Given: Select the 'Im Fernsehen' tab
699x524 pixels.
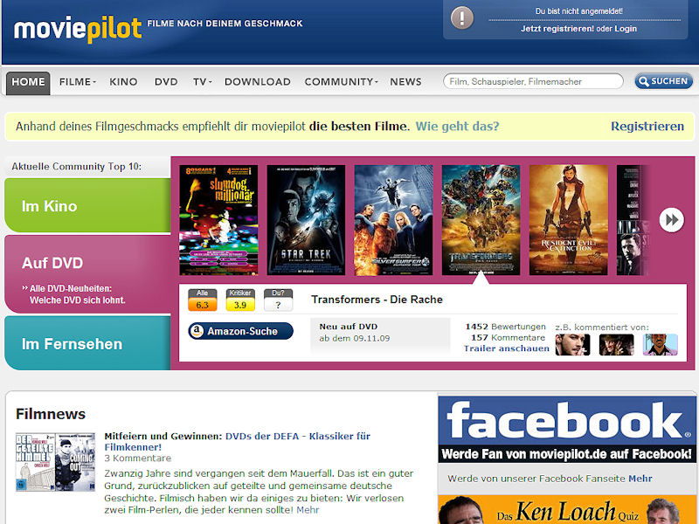Looking at the screenshot, I should point(87,343).
